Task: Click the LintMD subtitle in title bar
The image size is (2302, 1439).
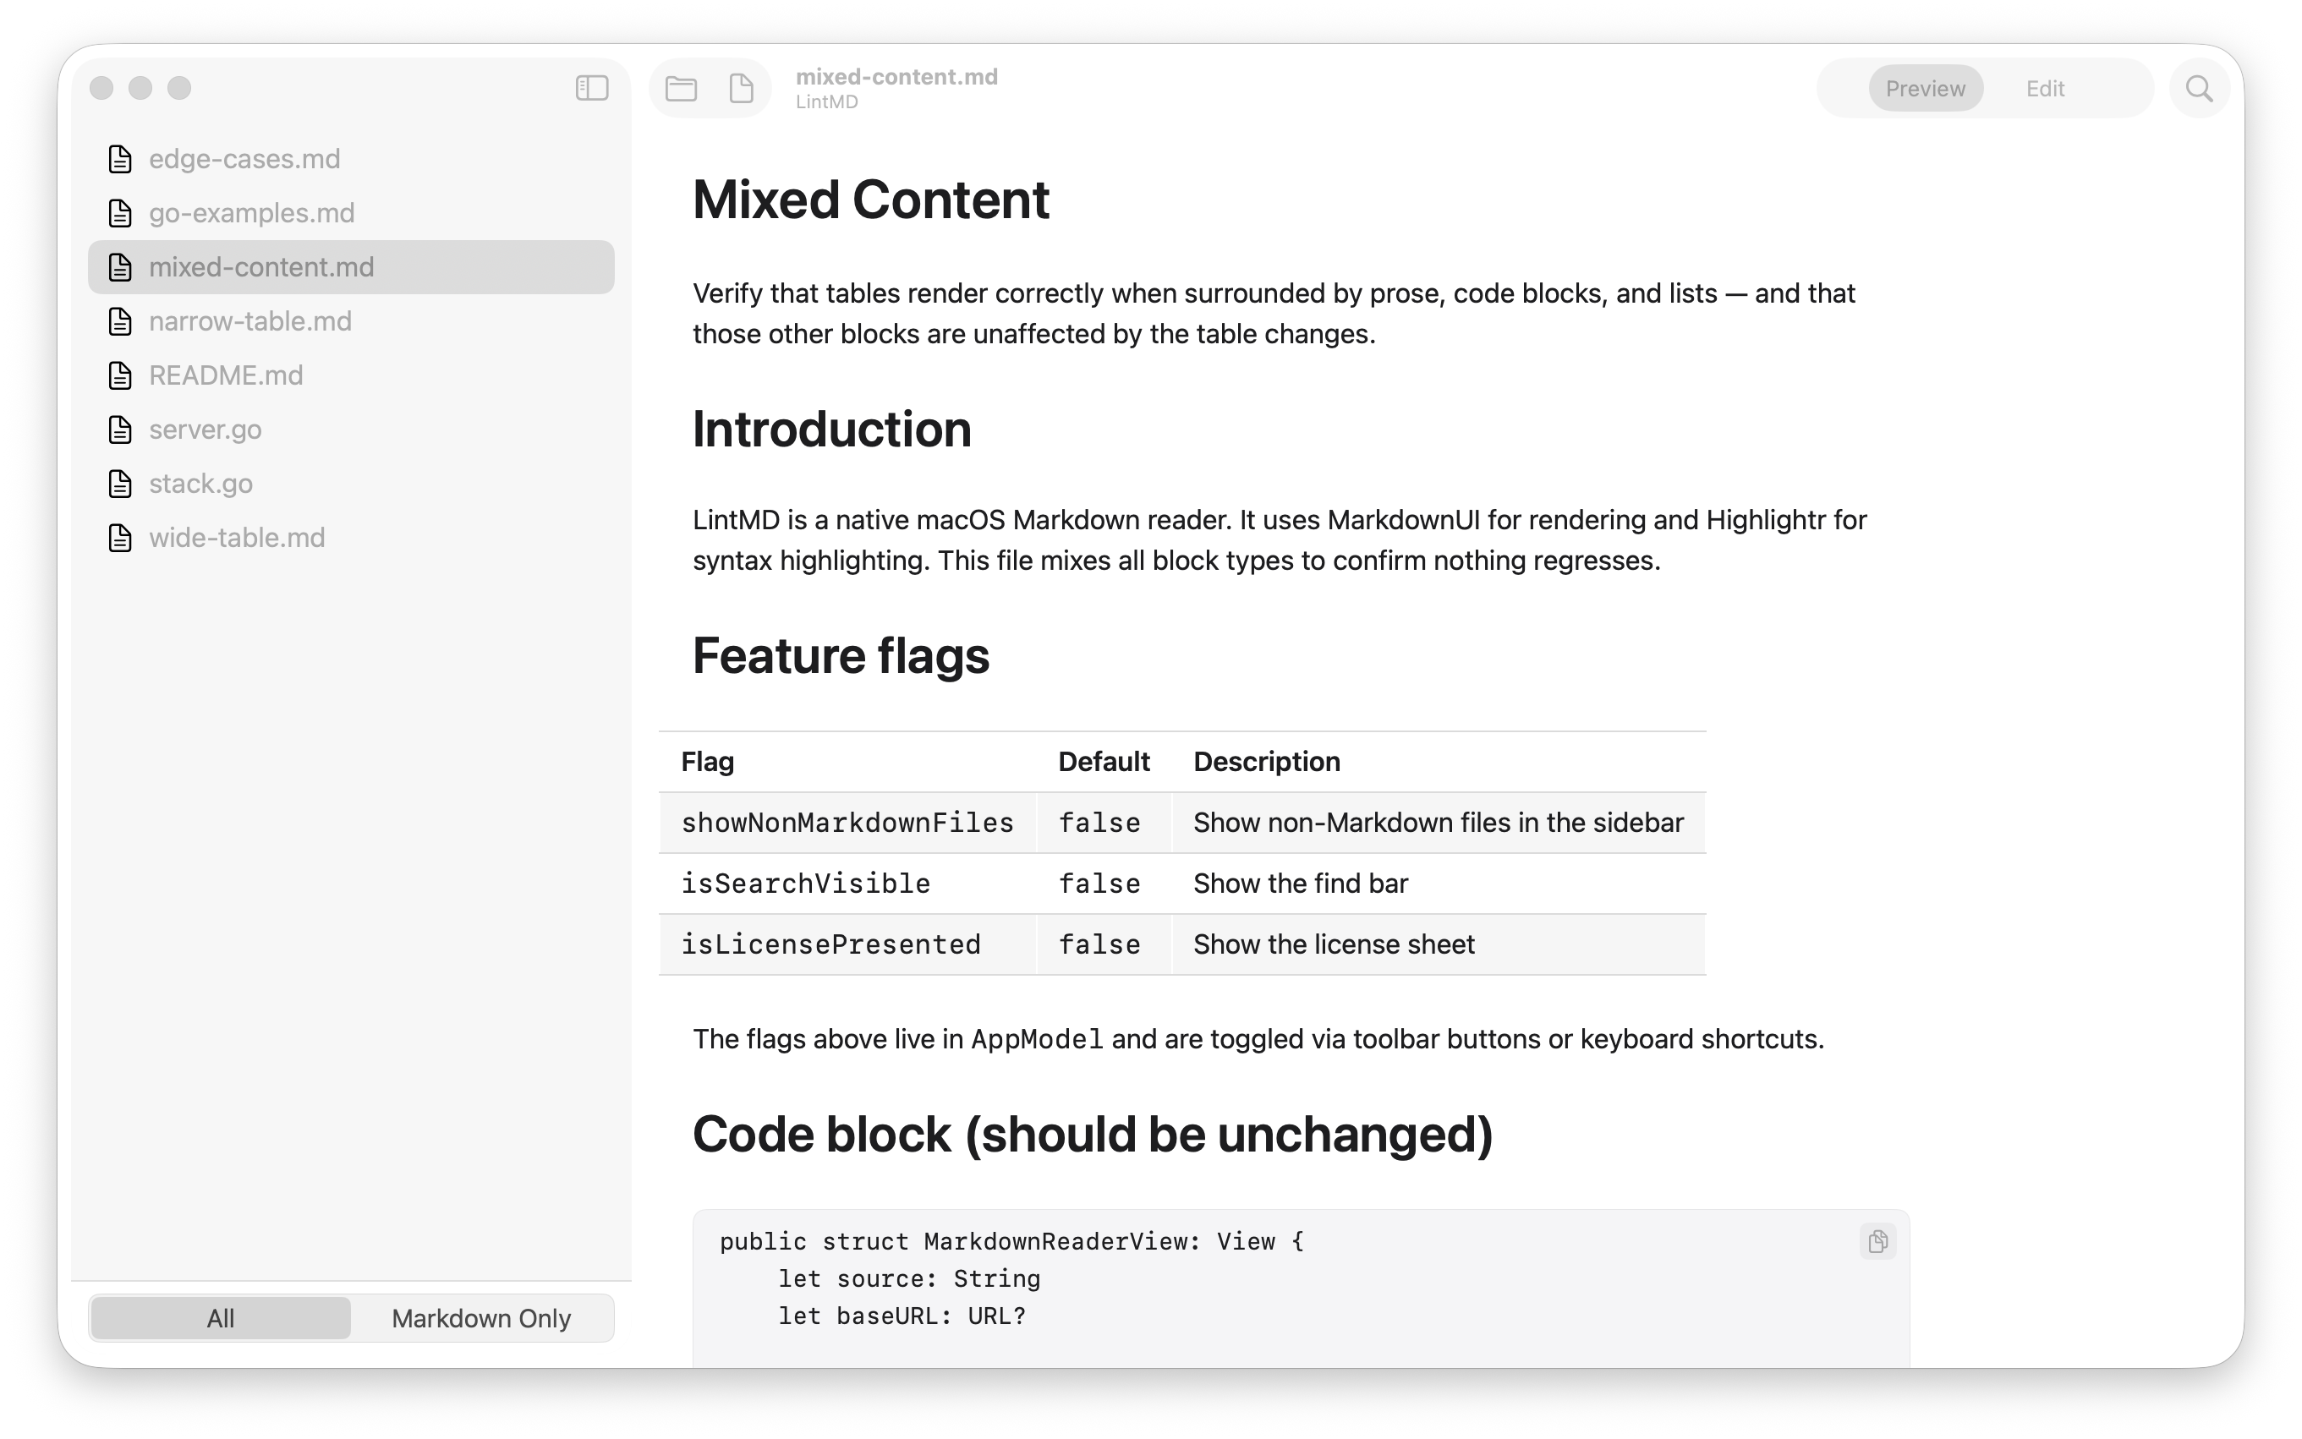Action: tap(826, 101)
